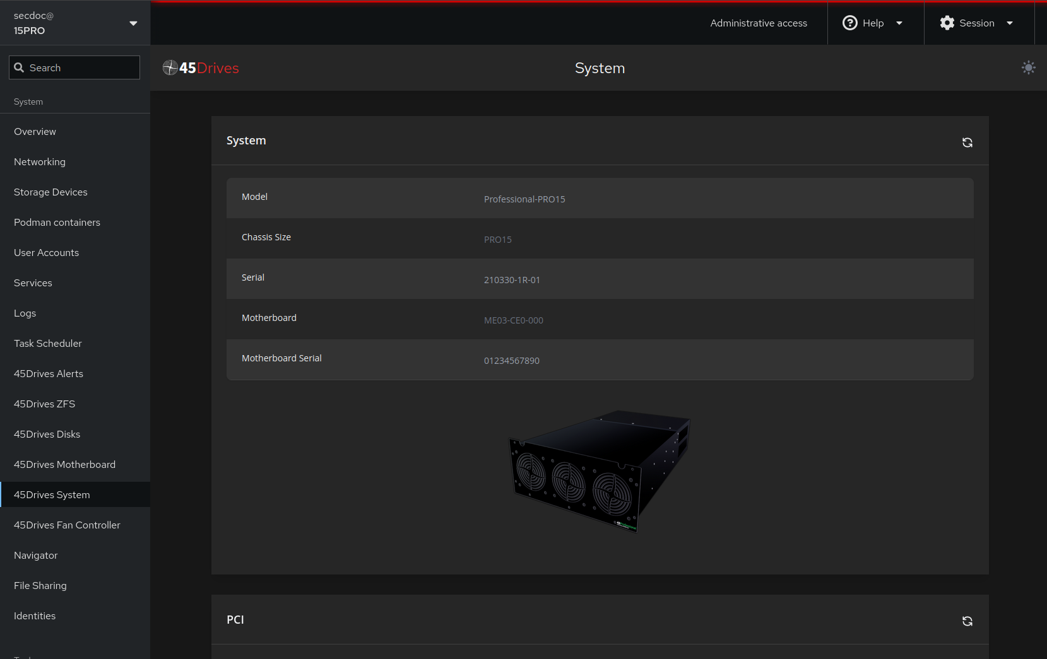Screen dimensions: 1047x659
Task: Select 45Drives System in sidebar
Action: pos(75,494)
